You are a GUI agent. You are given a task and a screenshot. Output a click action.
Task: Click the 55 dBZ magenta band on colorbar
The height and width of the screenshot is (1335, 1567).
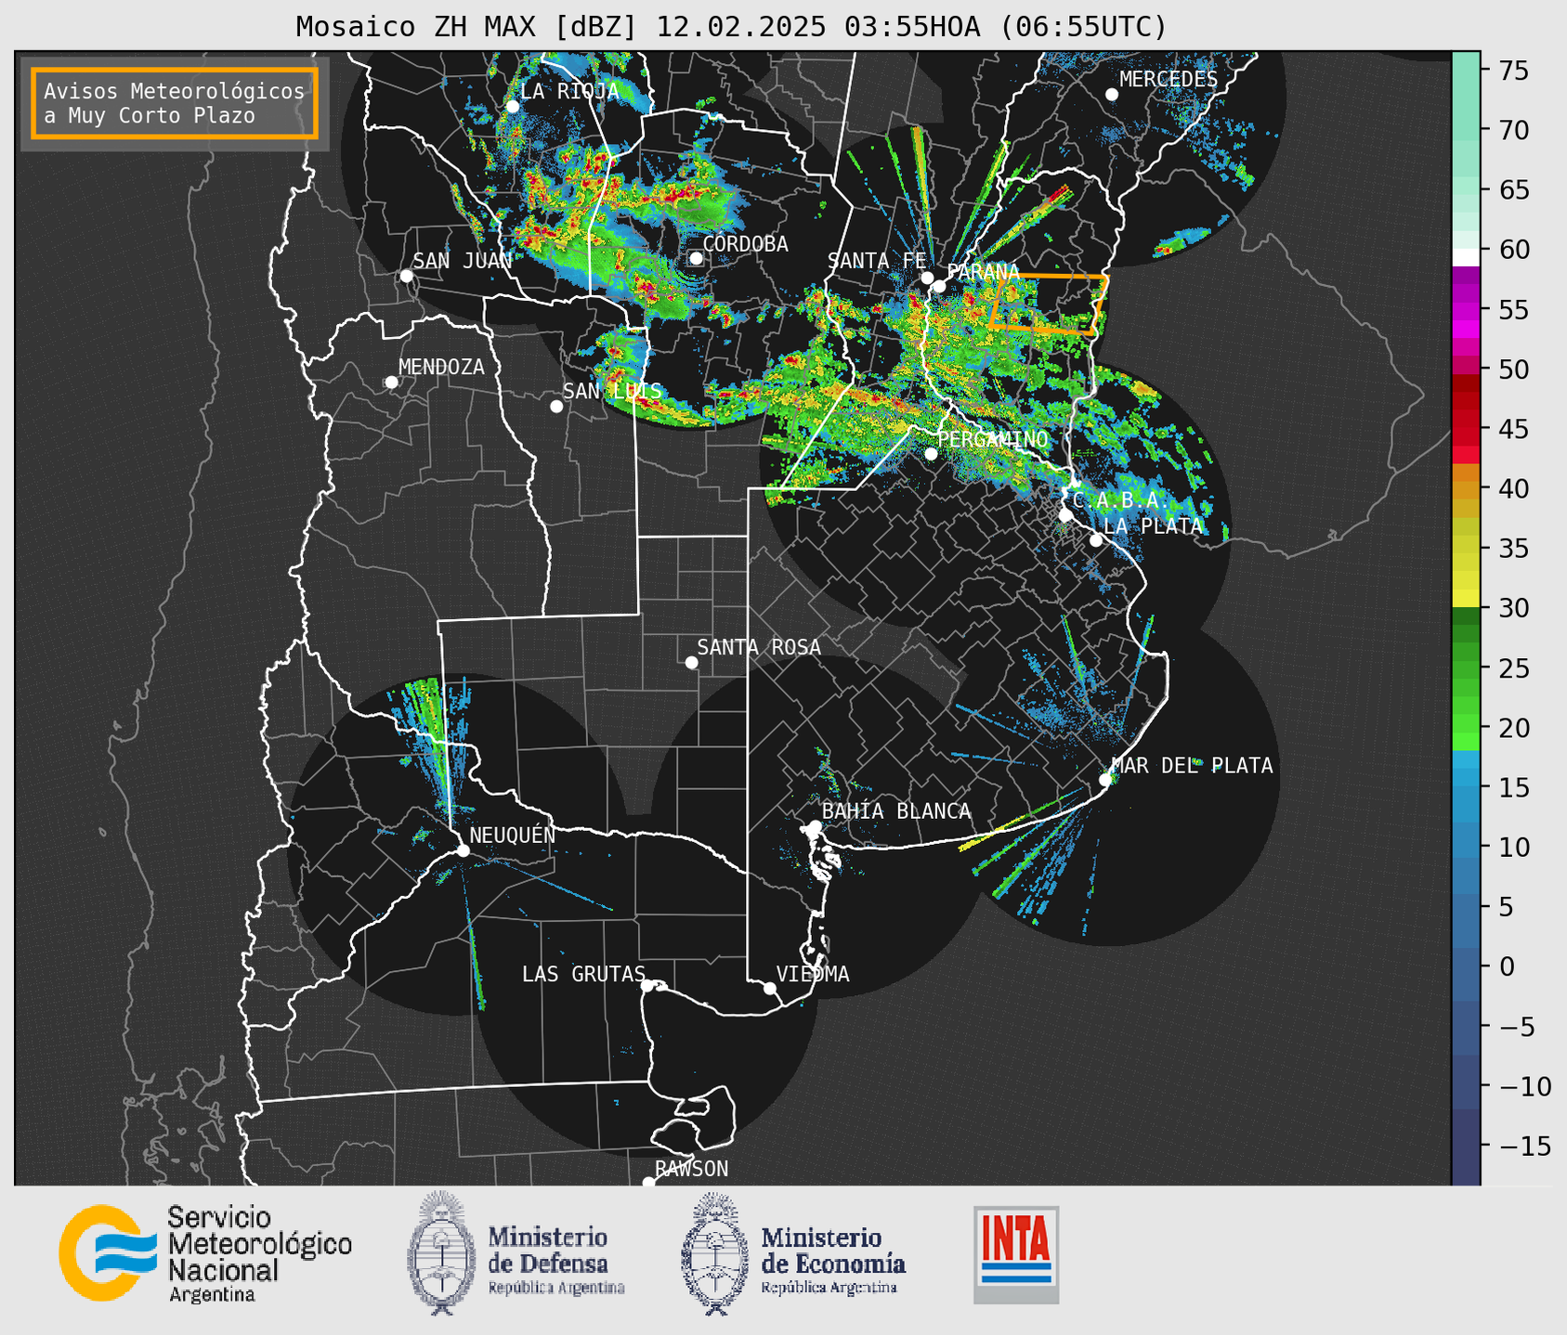(x=1466, y=309)
